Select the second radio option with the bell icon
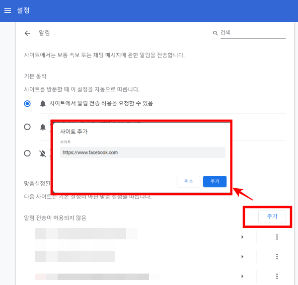The image size is (298, 285). pyautogui.click(x=27, y=127)
